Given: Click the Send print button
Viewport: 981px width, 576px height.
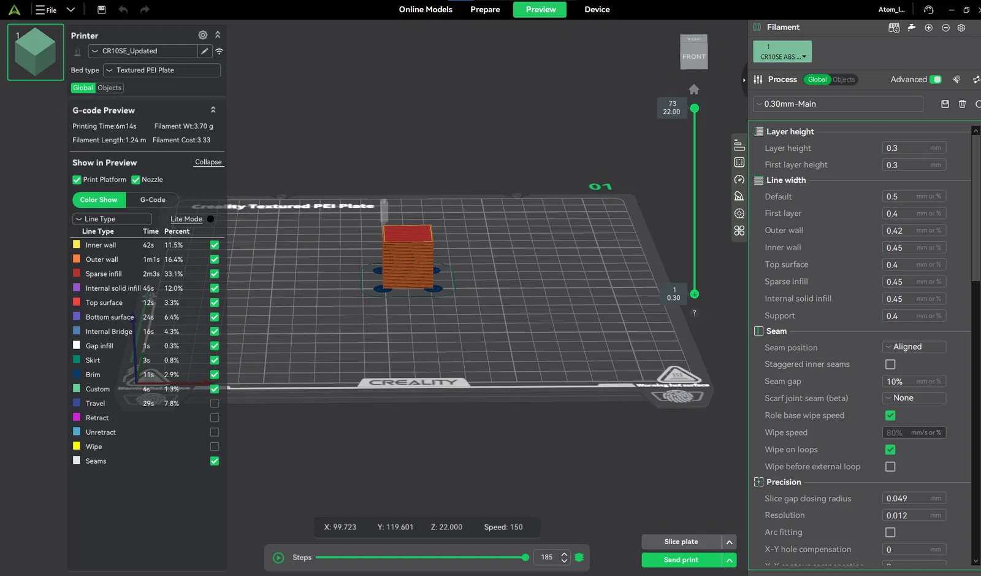Looking at the screenshot, I should [681, 560].
